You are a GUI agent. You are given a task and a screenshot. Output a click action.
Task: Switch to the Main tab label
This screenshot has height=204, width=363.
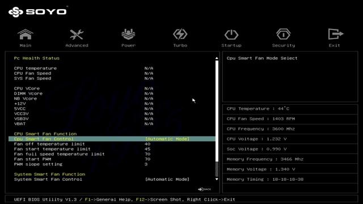point(26,45)
